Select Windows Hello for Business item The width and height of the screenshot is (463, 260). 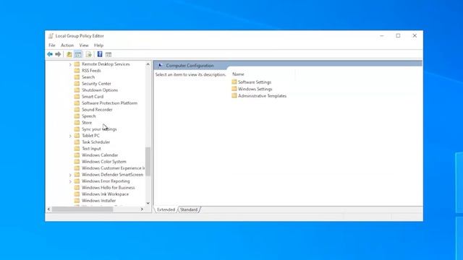109,188
